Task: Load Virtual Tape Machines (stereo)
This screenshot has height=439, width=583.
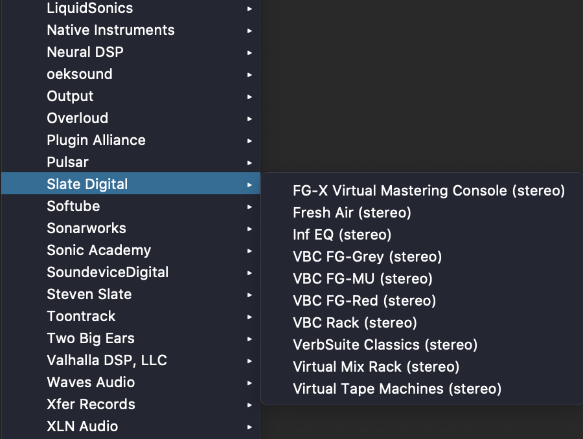Action: point(422,388)
